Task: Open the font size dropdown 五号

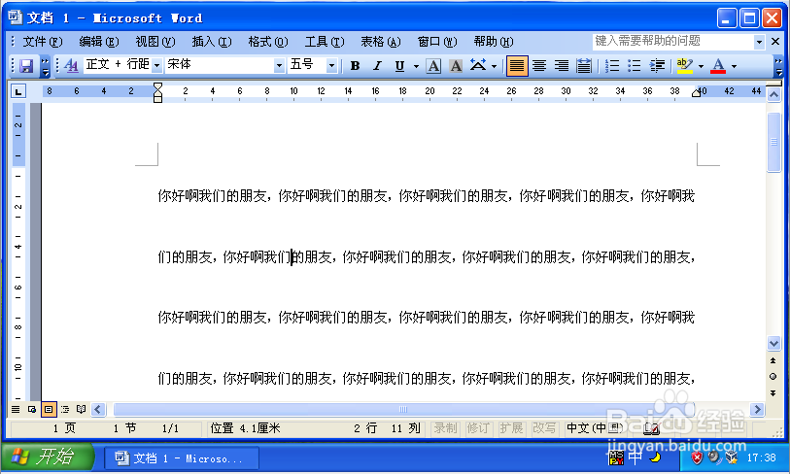Action: pos(331,65)
